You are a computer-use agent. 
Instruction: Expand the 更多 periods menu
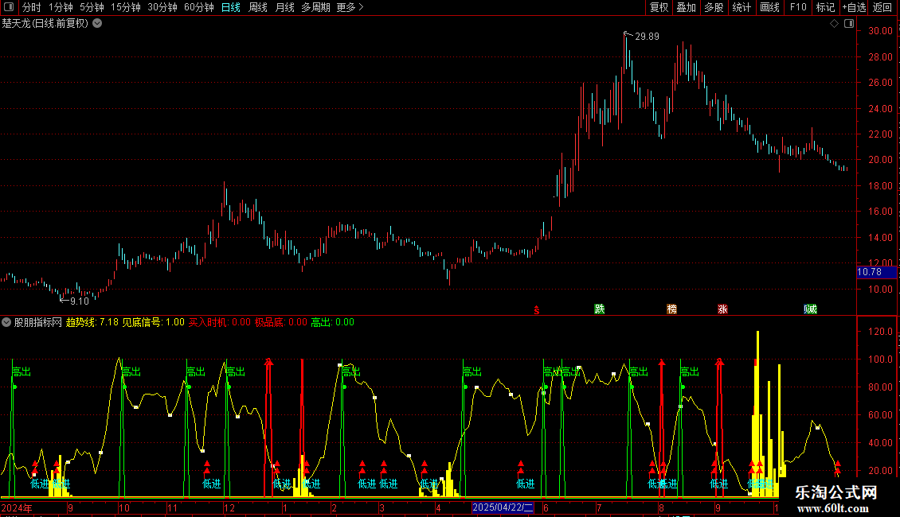pos(350,7)
